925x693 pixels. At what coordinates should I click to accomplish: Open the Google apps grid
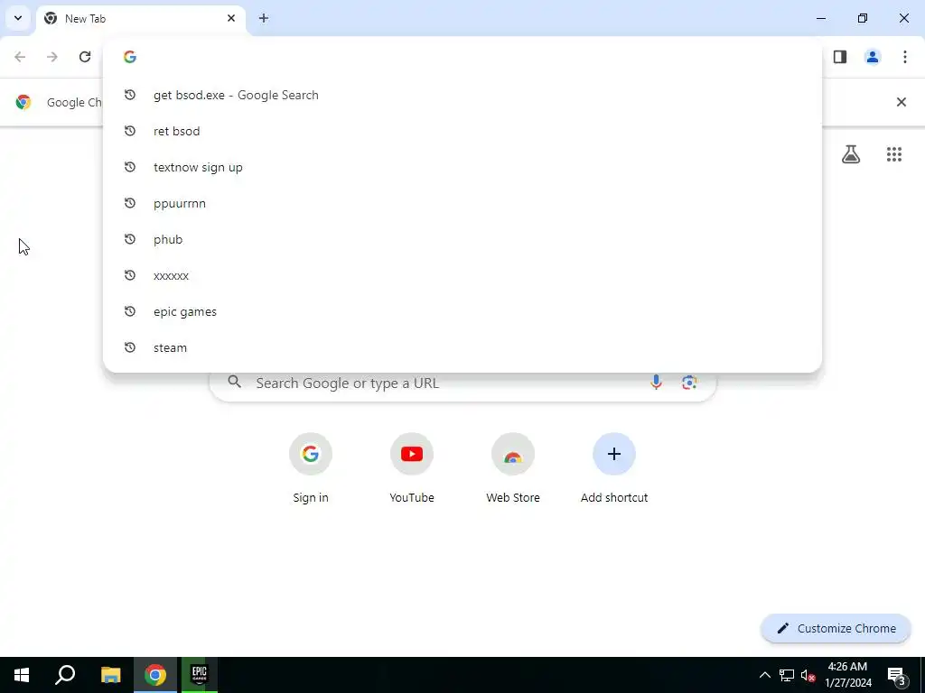(x=894, y=154)
